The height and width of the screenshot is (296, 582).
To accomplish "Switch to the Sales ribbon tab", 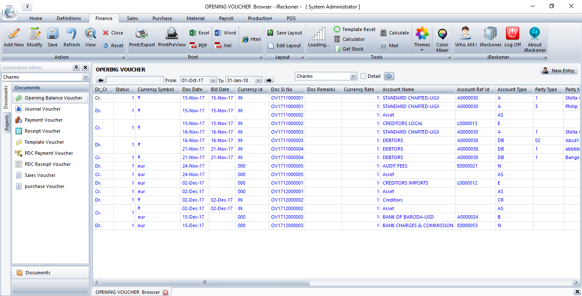I will [x=132, y=18].
